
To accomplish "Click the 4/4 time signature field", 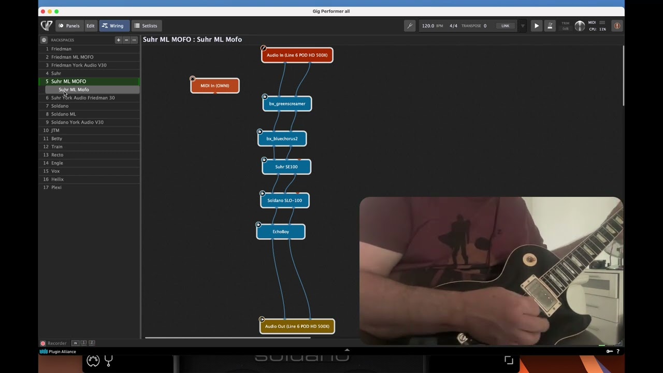I will [453, 26].
